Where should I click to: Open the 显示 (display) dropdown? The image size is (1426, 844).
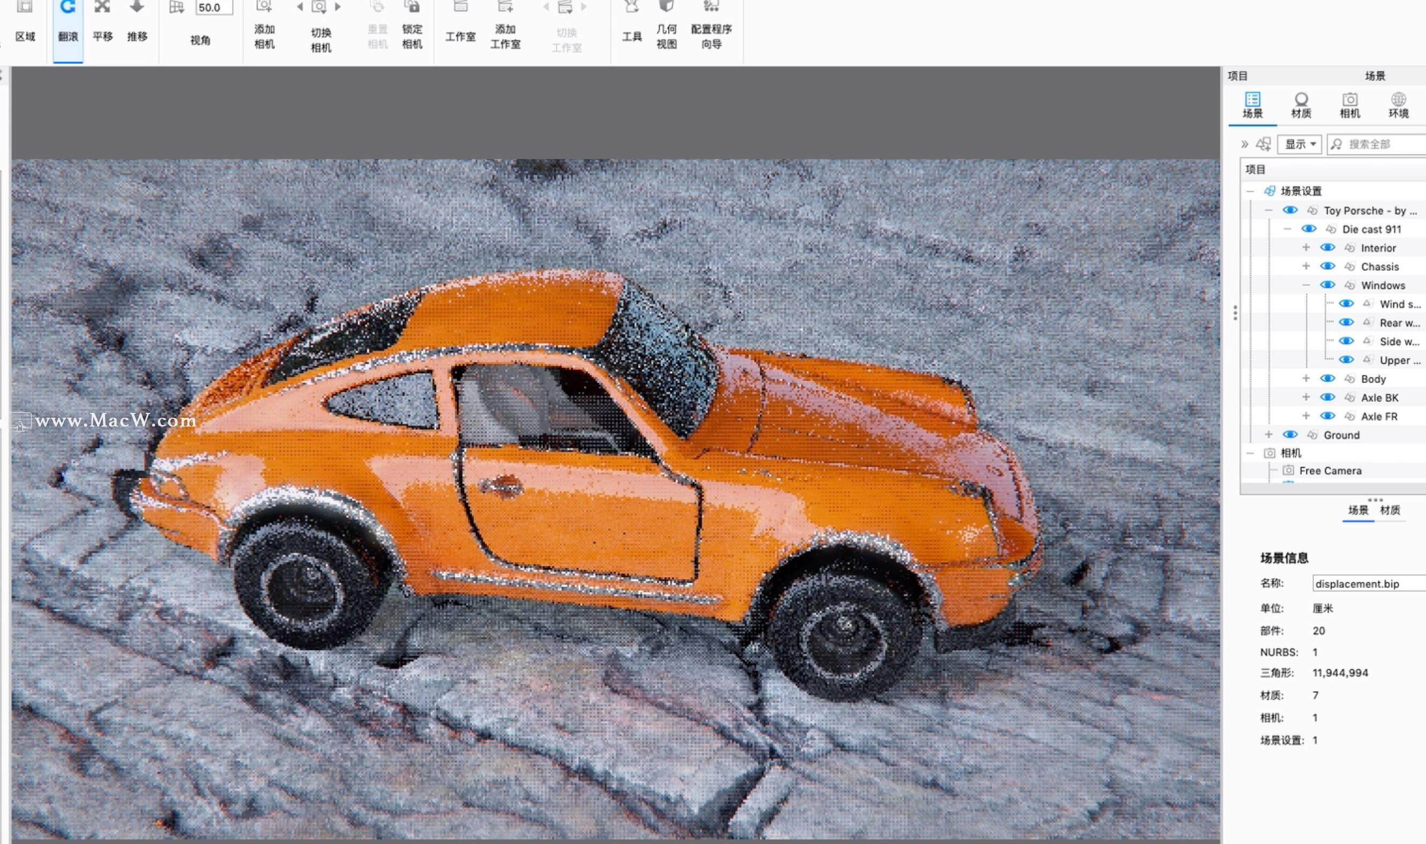pos(1299,144)
